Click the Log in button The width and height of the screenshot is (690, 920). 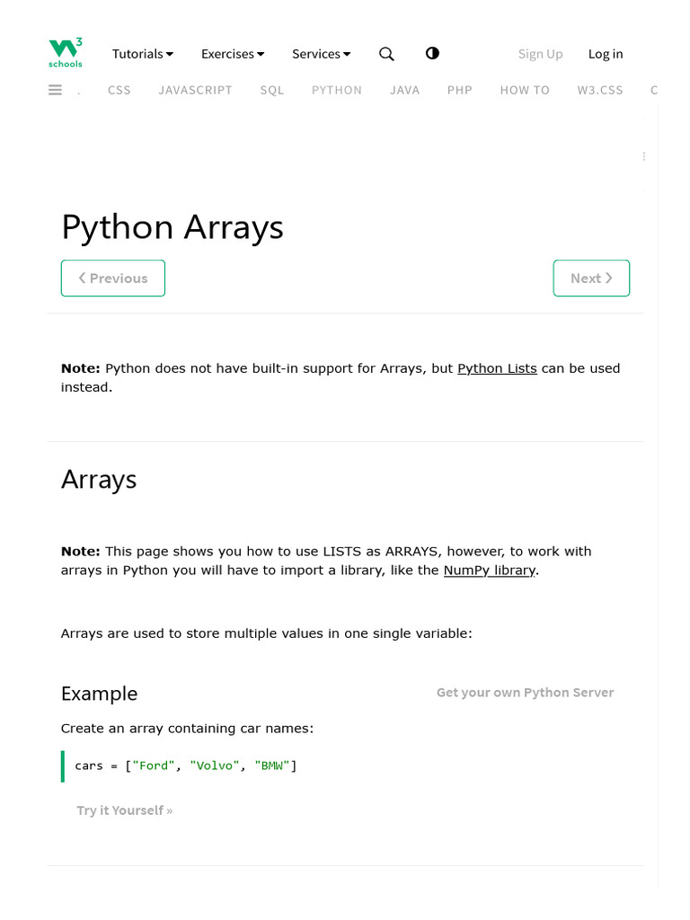(606, 54)
